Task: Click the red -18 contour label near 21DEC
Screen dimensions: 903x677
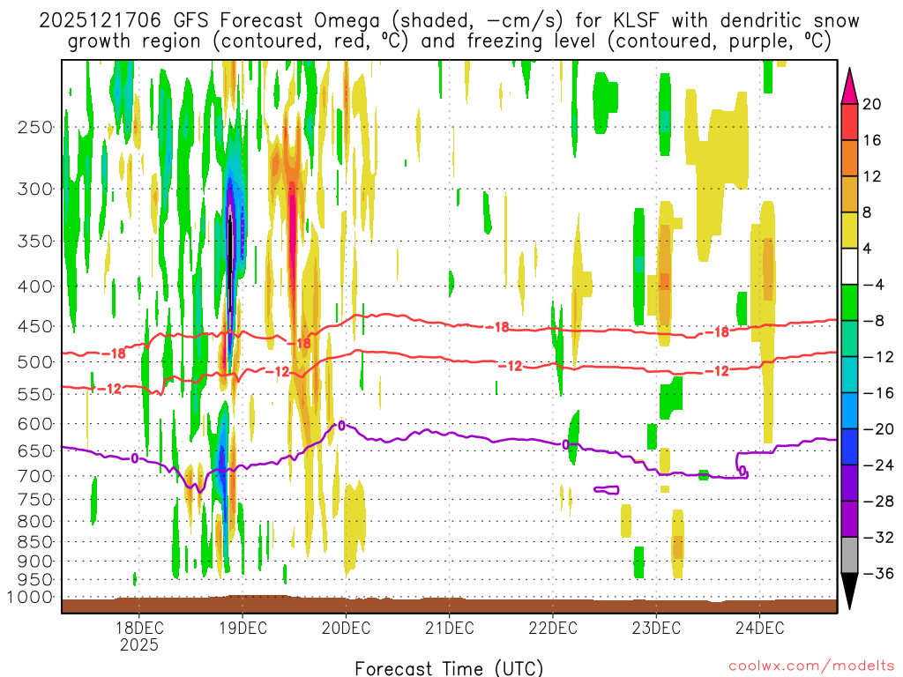Action: point(498,327)
